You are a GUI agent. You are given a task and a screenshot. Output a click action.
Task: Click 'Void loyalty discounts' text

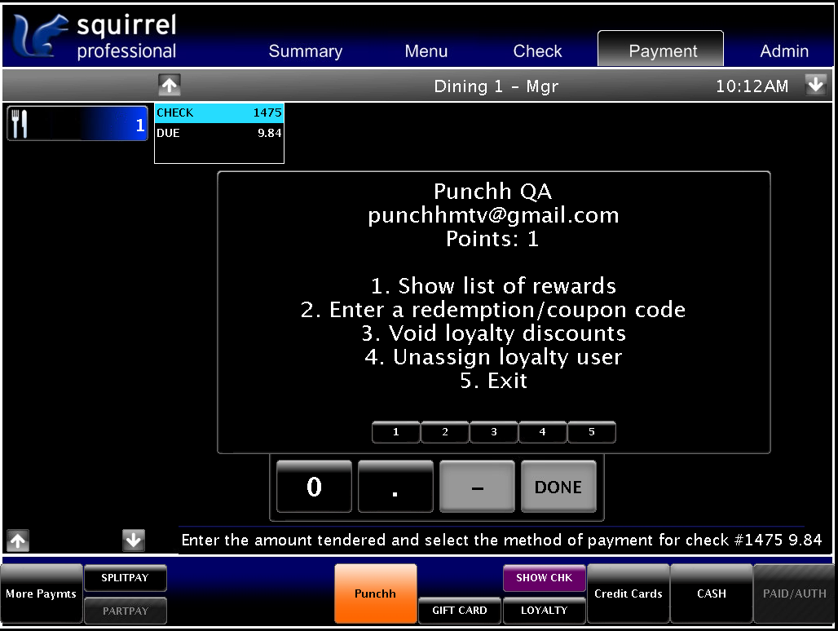click(x=507, y=333)
